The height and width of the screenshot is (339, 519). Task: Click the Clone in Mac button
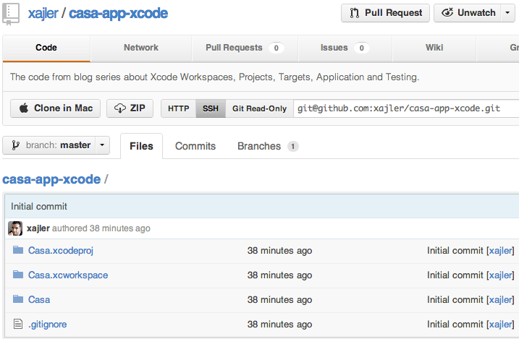55,108
